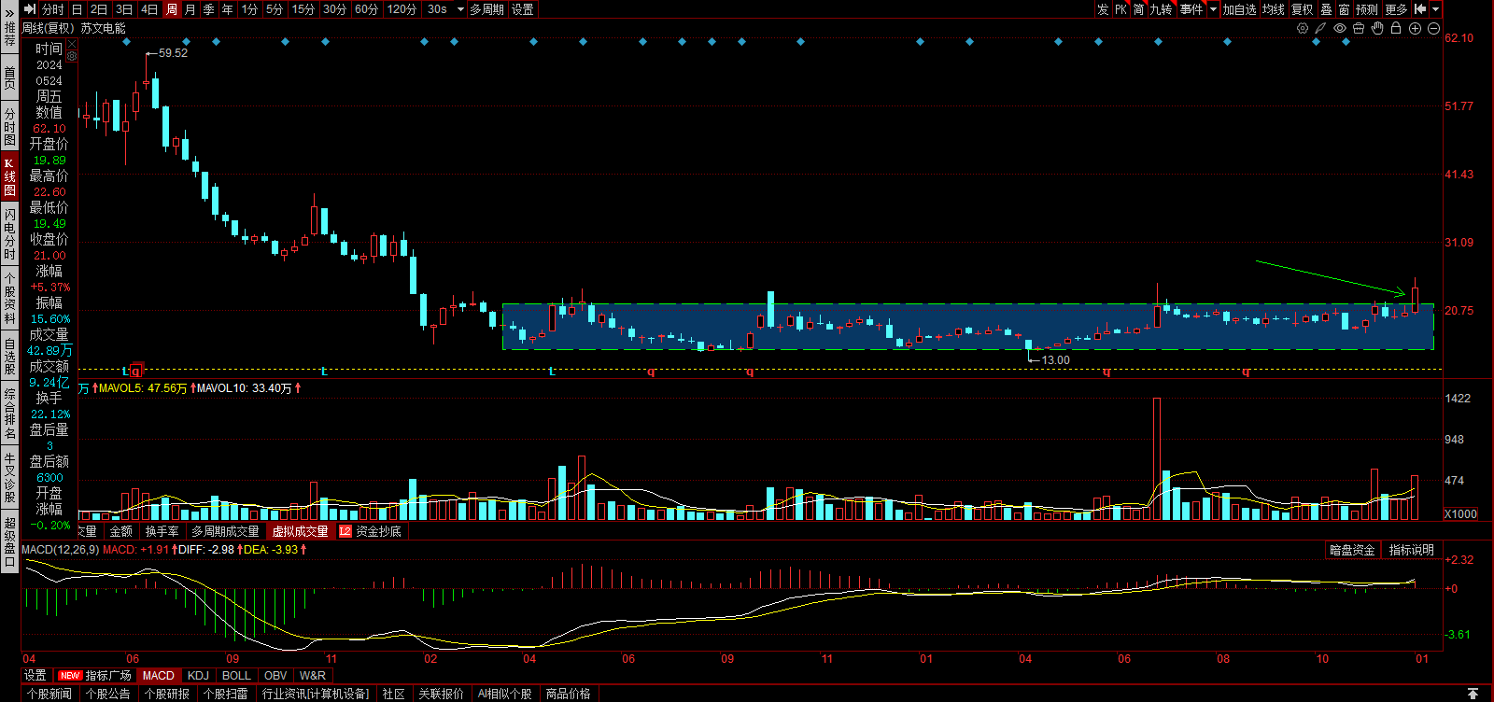Open the 自选股 sidebar tab

9,357
